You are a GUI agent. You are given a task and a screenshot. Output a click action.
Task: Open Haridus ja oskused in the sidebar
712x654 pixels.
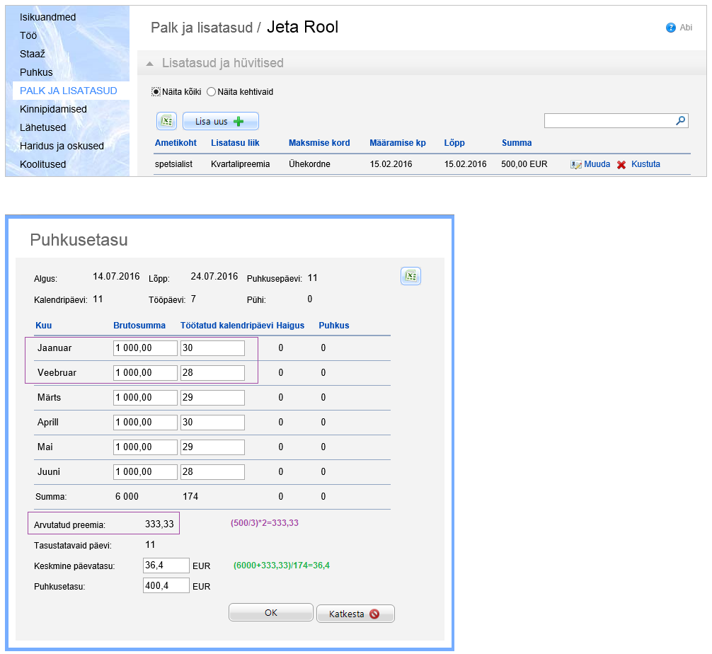coord(62,146)
